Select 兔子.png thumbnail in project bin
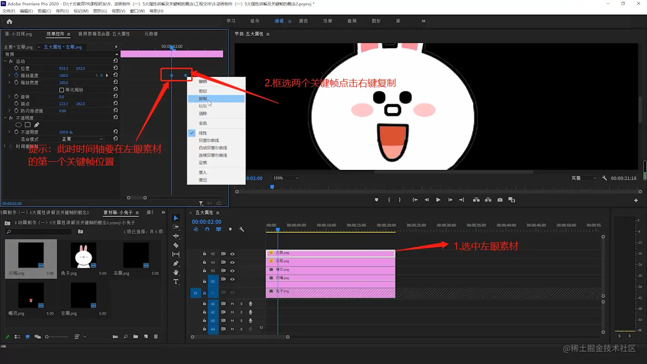Image resolution: width=647 pixels, height=364 pixels. [x=83, y=255]
